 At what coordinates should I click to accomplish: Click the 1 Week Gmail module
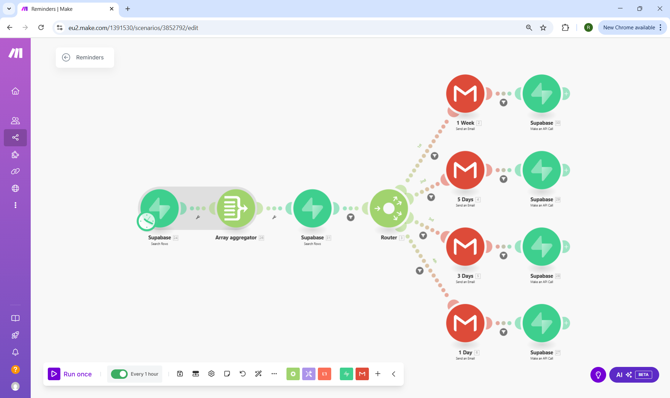click(x=465, y=94)
